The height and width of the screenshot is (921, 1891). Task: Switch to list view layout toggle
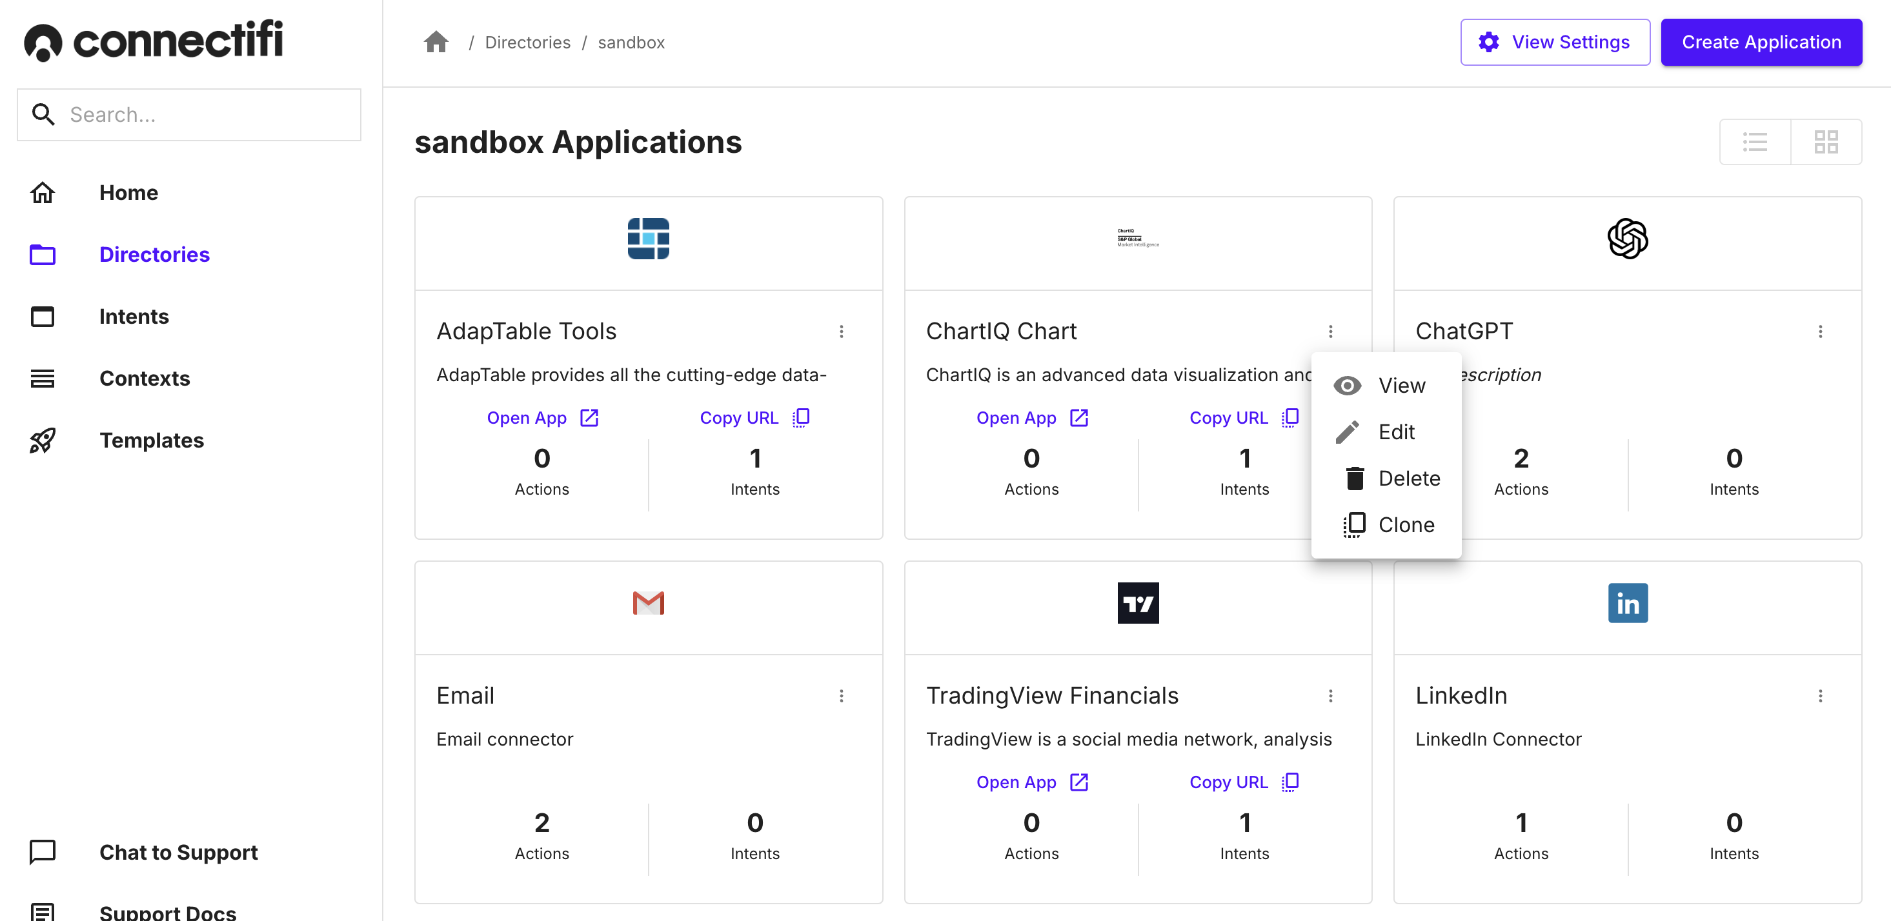click(1756, 141)
